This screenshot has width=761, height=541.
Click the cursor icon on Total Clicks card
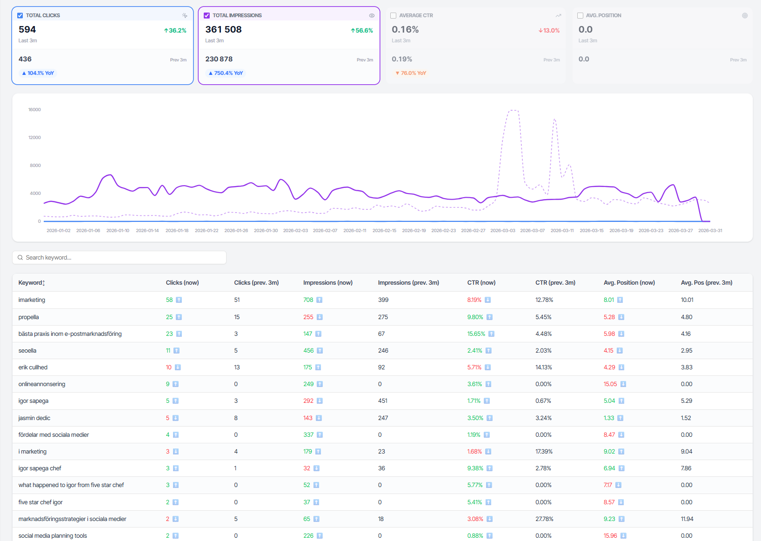point(185,15)
